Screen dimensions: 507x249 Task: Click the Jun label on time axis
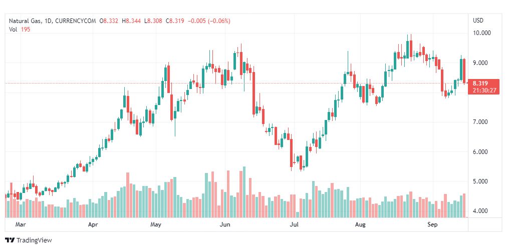pyautogui.click(x=225, y=225)
